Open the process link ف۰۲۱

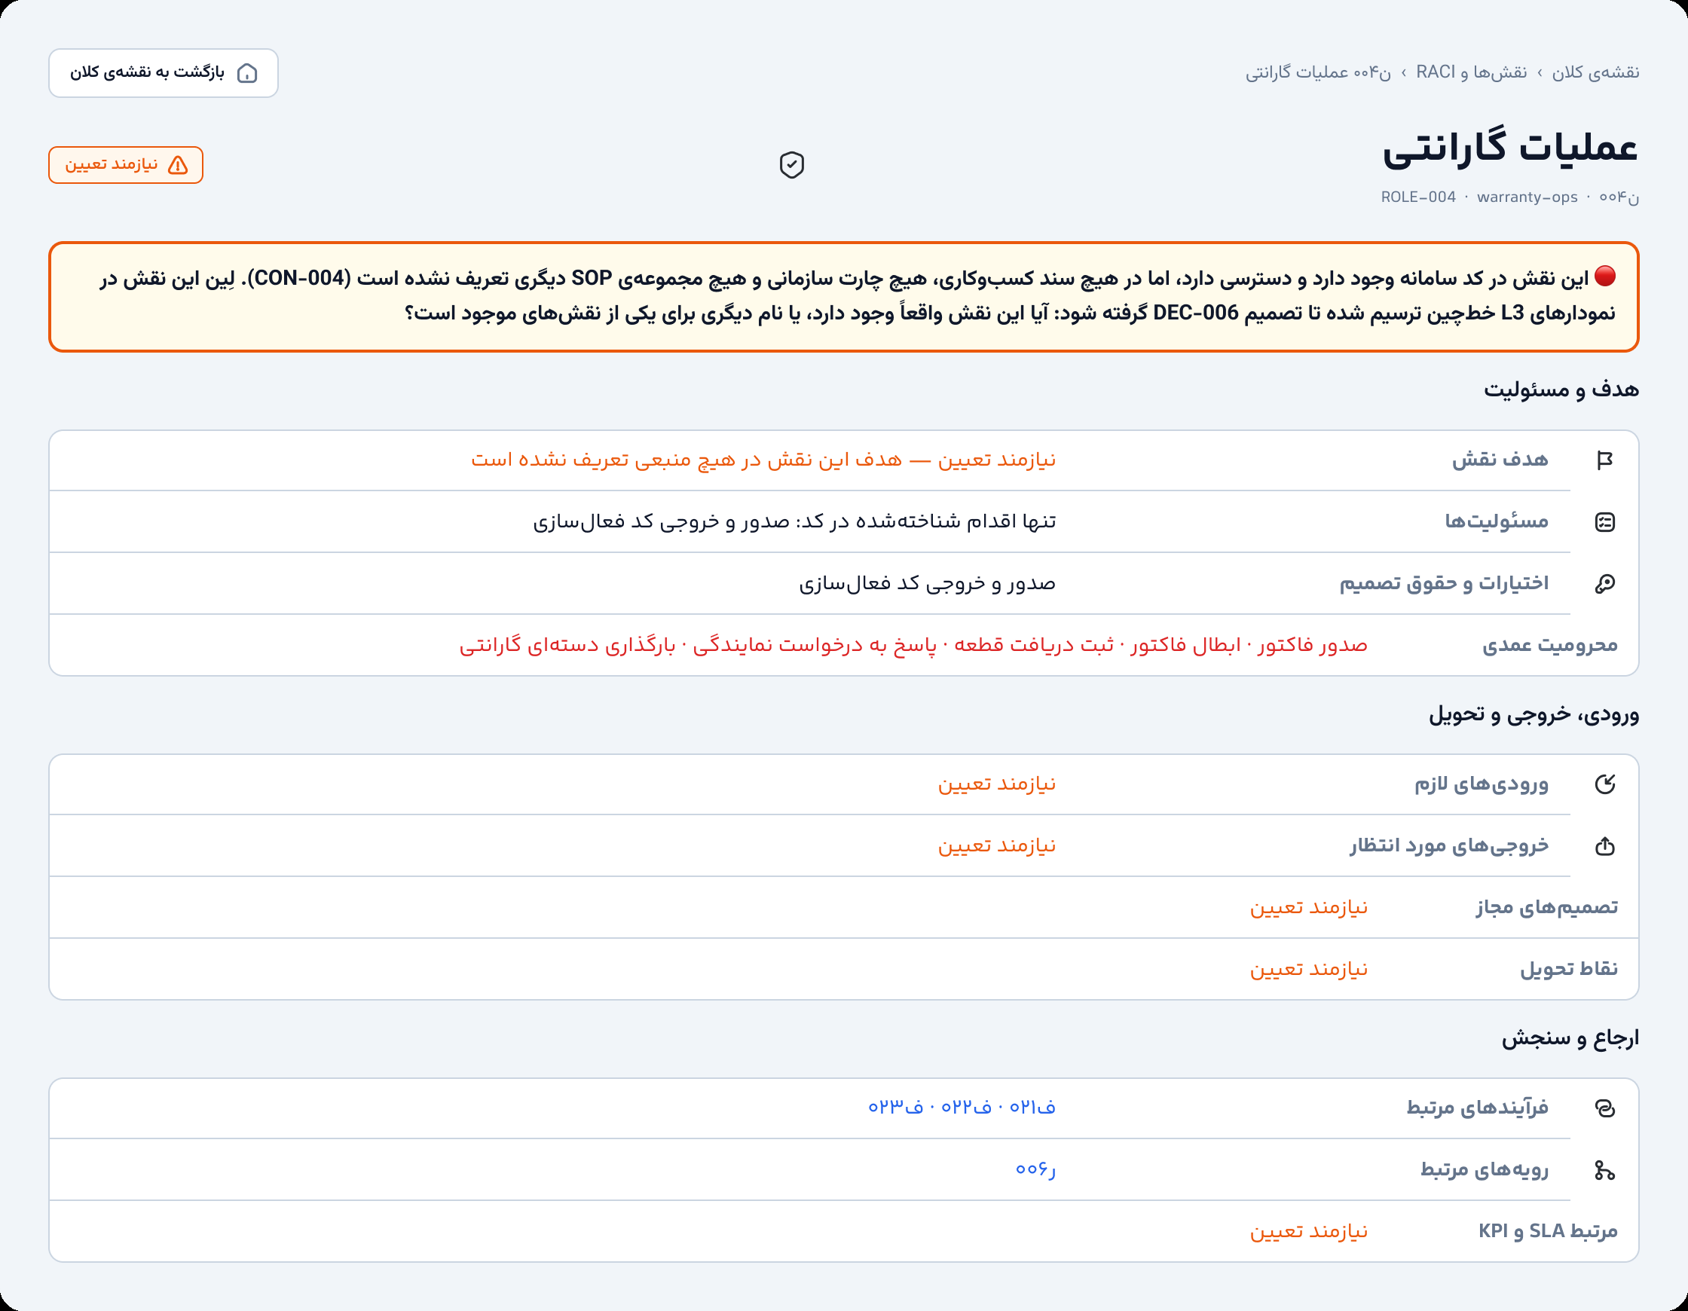(1032, 1108)
